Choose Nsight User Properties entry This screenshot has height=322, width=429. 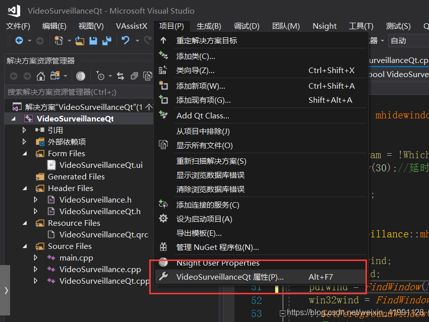point(261,263)
